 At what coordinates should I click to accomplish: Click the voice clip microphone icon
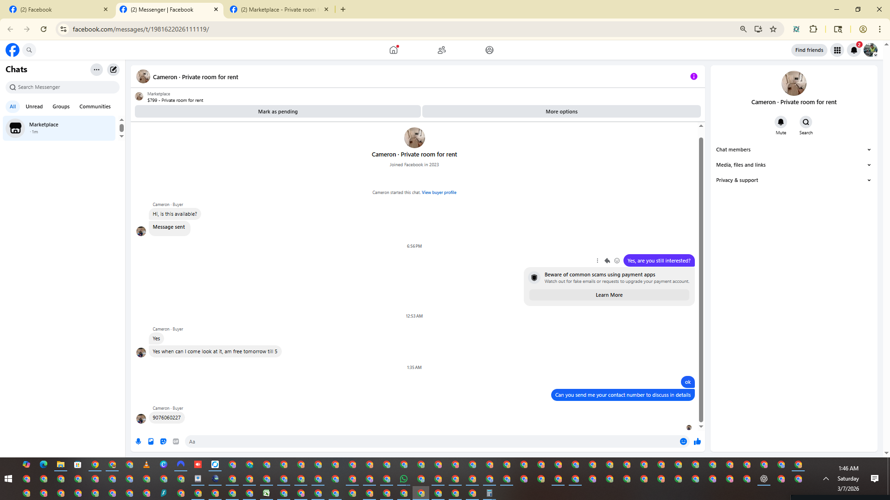point(138,442)
